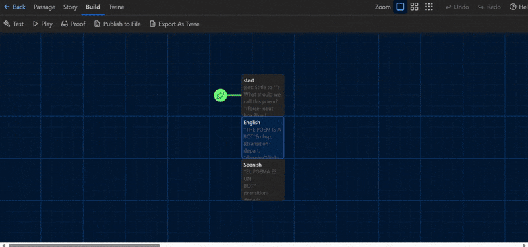Play the story
The width and height of the screenshot is (528, 247).
[x=42, y=24]
